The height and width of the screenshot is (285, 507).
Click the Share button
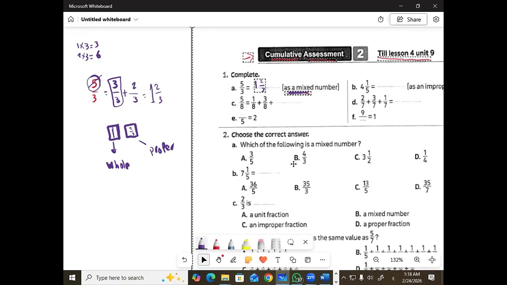pos(408,19)
